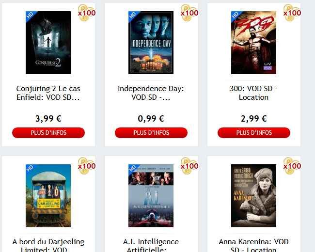Click the HD badge on Conjuring 2 poster
Image resolution: width=315 pixels, height=252 pixels.
point(30,16)
